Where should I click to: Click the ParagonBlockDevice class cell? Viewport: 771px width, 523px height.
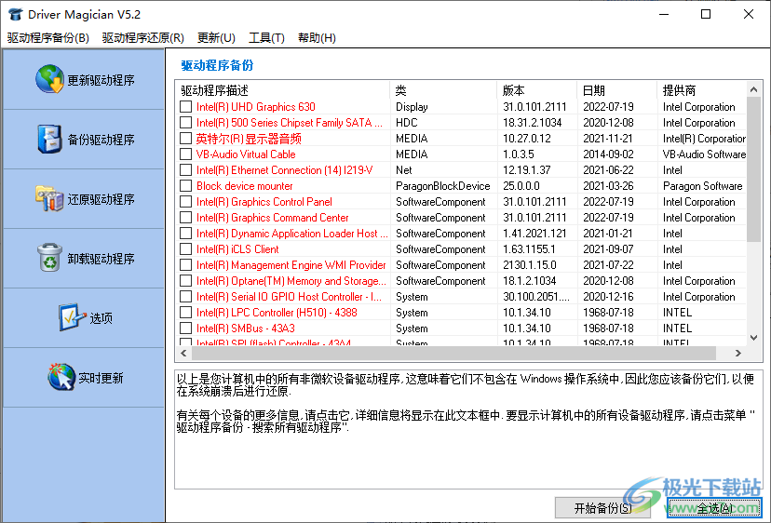click(442, 186)
